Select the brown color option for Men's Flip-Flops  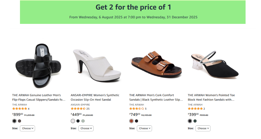coord(19,121)
